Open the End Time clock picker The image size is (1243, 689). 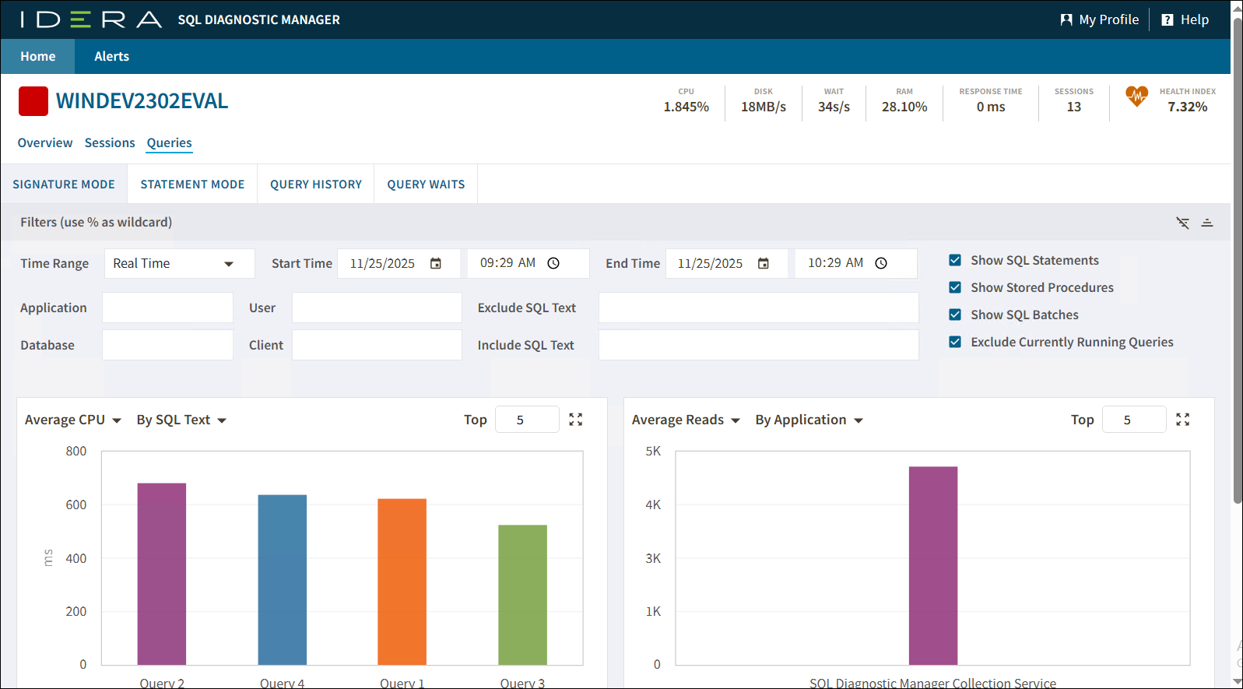(x=881, y=264)
